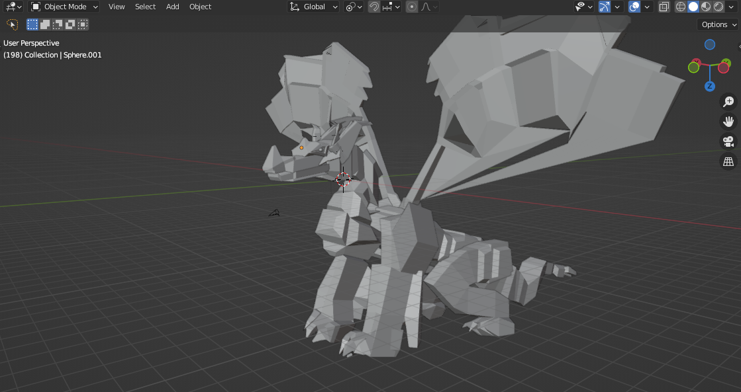
Task: Switch to material preview shading
Action: coord(706,7)
